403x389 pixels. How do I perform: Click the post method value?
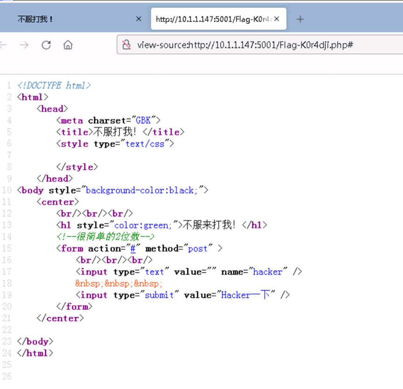point(198,248)
